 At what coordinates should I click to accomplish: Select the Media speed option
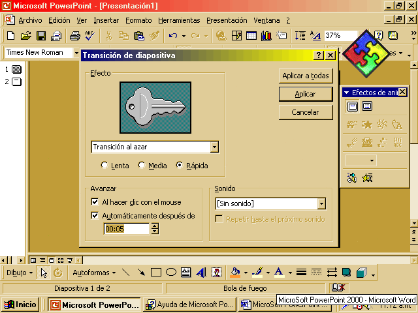(x=152, y=166)
